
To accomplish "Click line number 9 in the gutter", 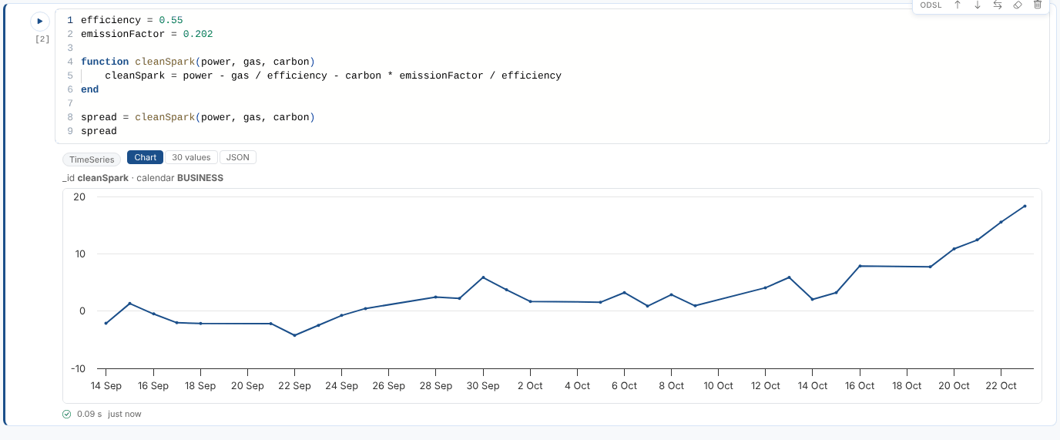I will click(x=70, y=131).
